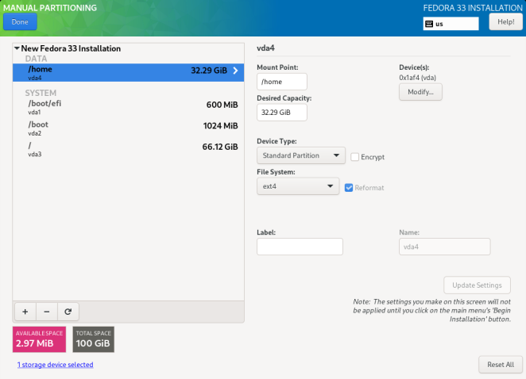526x379 pixels.
Task: Select the /home vda4 partition row
Action: point(128,73)
